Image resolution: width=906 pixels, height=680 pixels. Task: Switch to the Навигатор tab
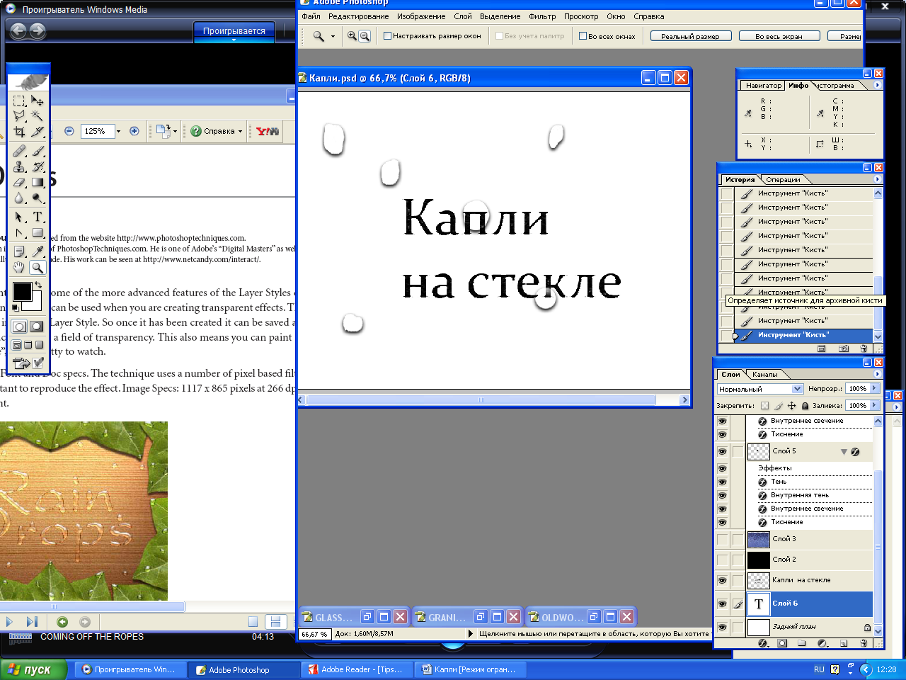(764, 86)
